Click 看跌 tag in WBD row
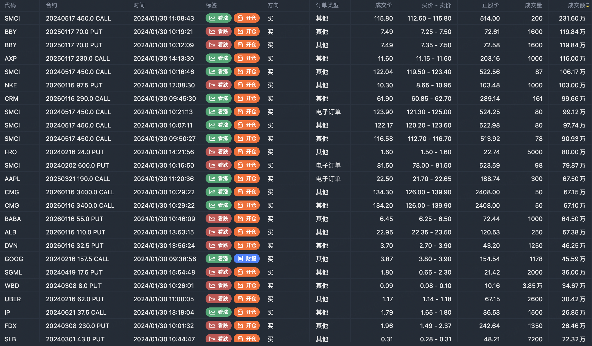Viewport: 592px width, 346px height. click(219, 286)
